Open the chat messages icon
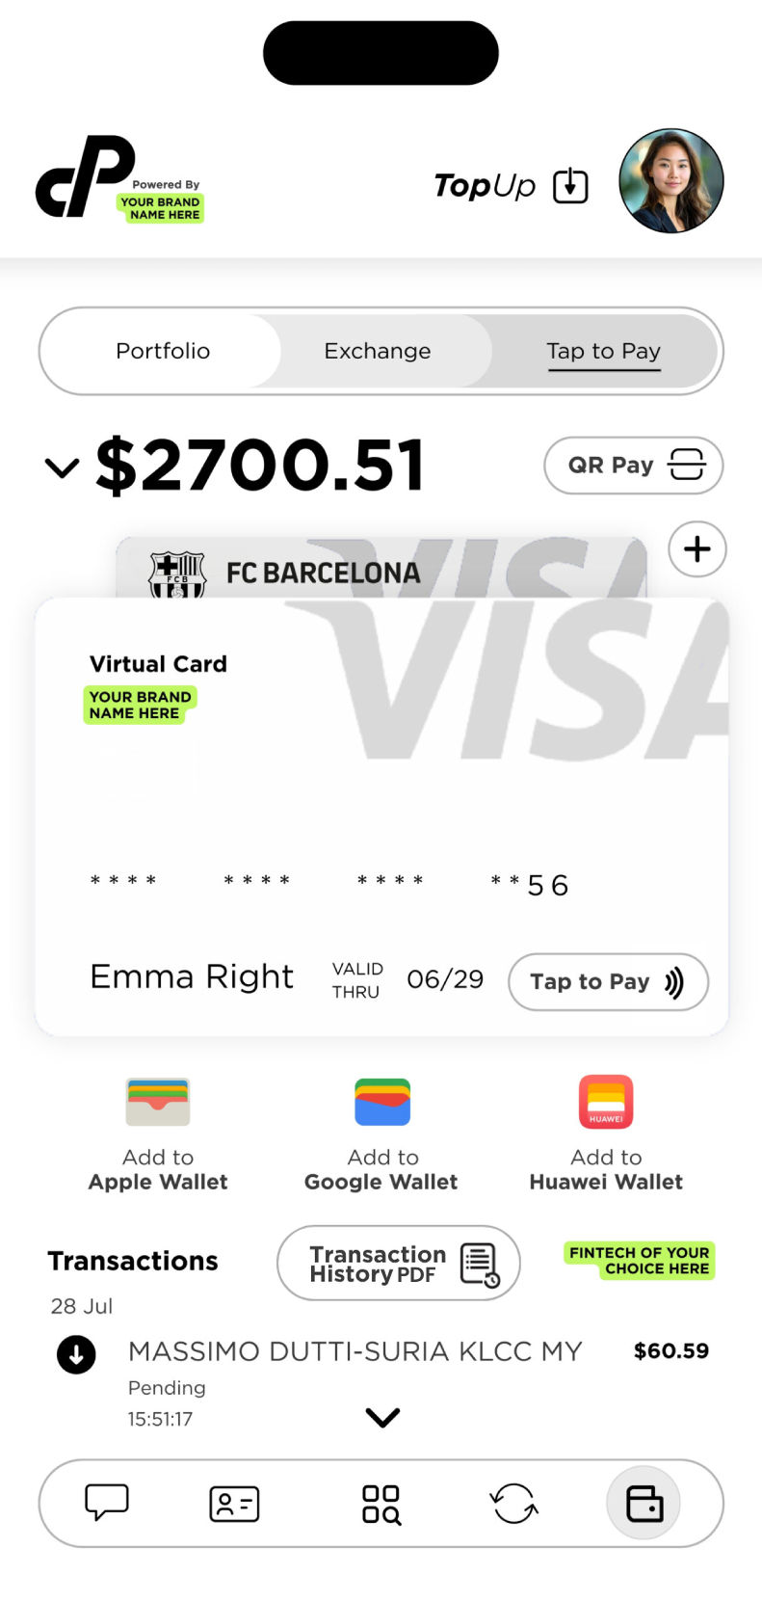Viewport: 762px width, 1601px height. point(107,1502)
